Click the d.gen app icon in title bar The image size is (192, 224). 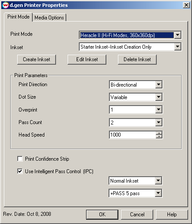pyautogui.click(x=6, y=5)
